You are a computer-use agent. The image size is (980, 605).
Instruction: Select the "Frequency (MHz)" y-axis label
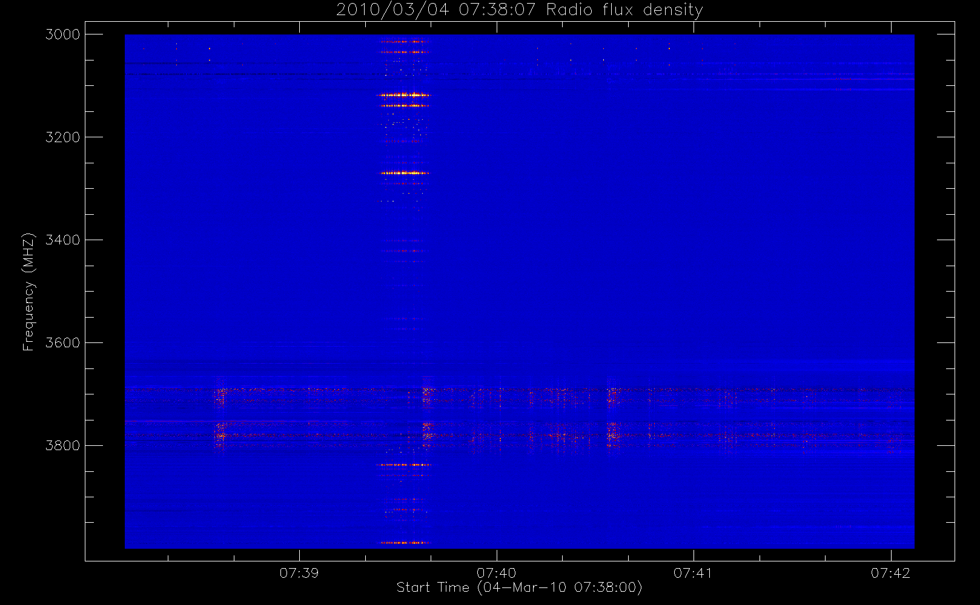pos(28,292)
